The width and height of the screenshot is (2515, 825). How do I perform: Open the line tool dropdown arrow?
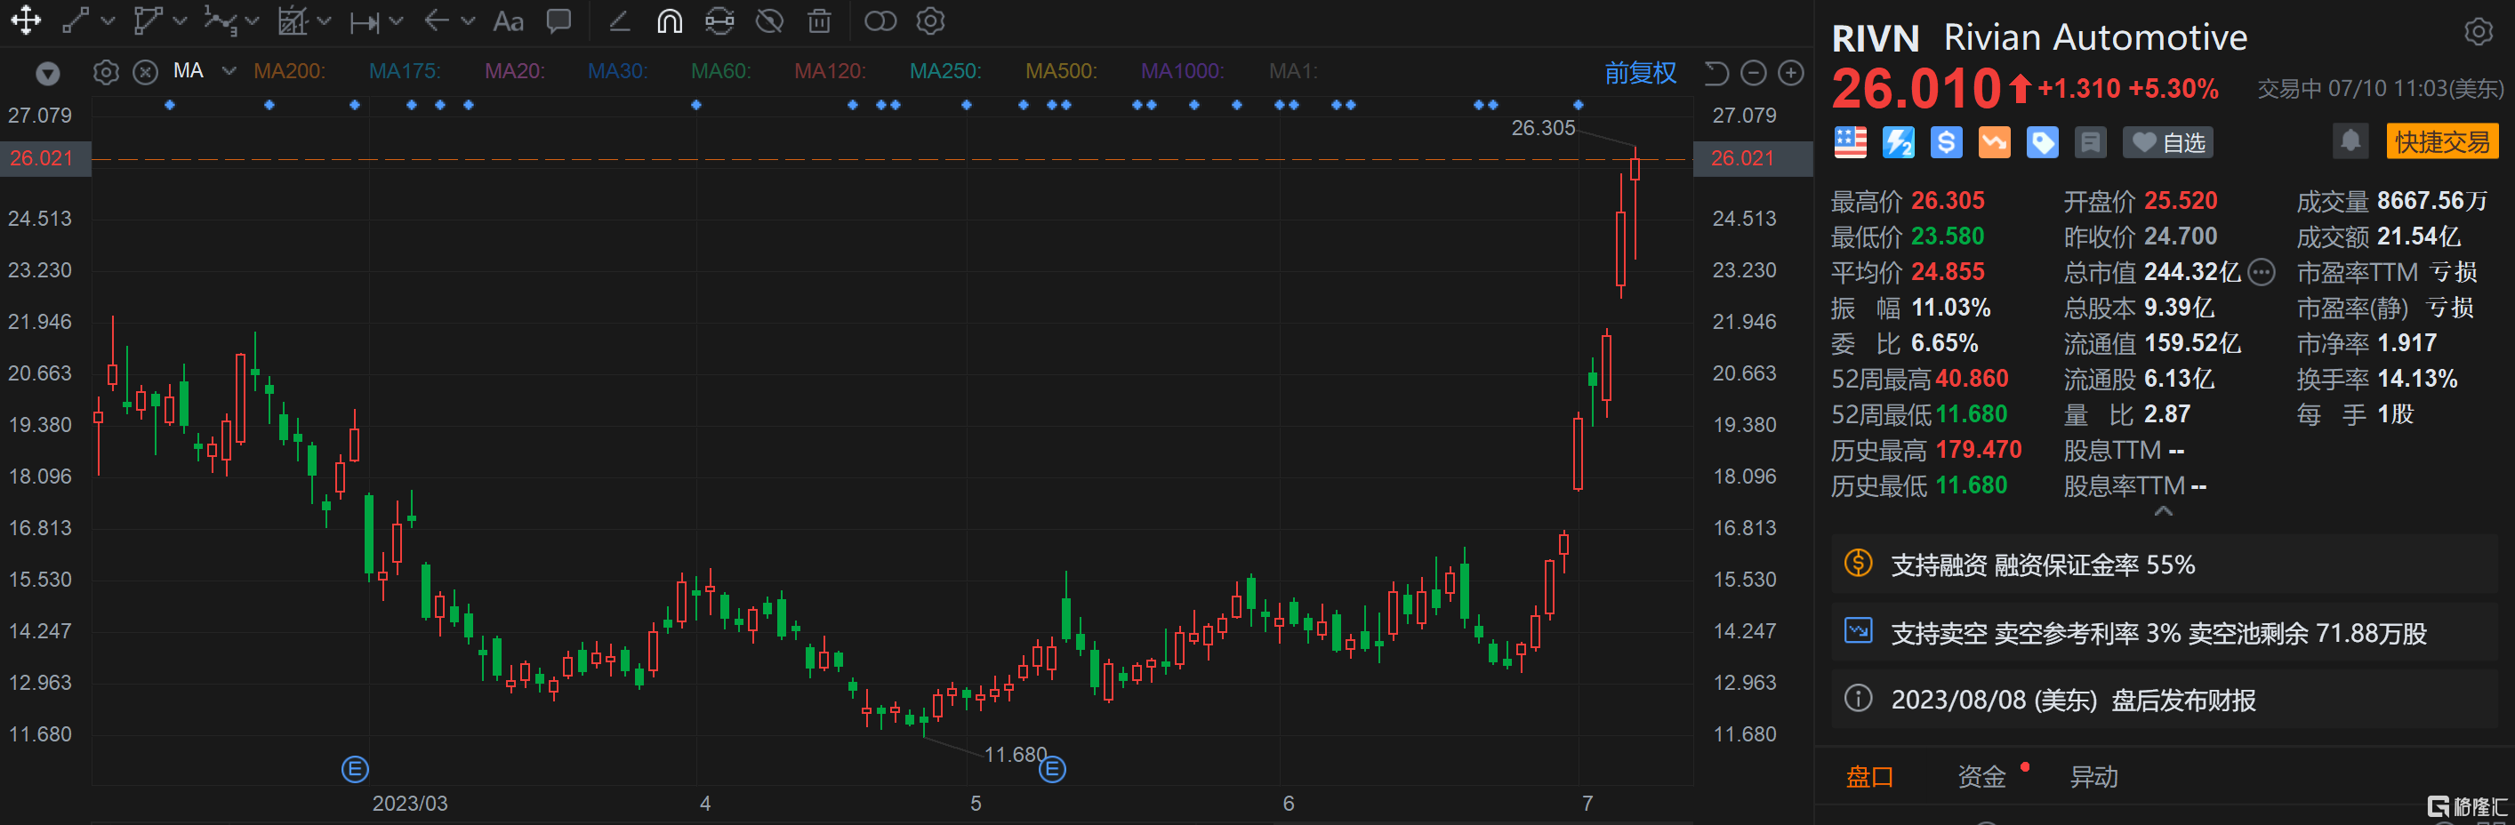pos(108,21)
